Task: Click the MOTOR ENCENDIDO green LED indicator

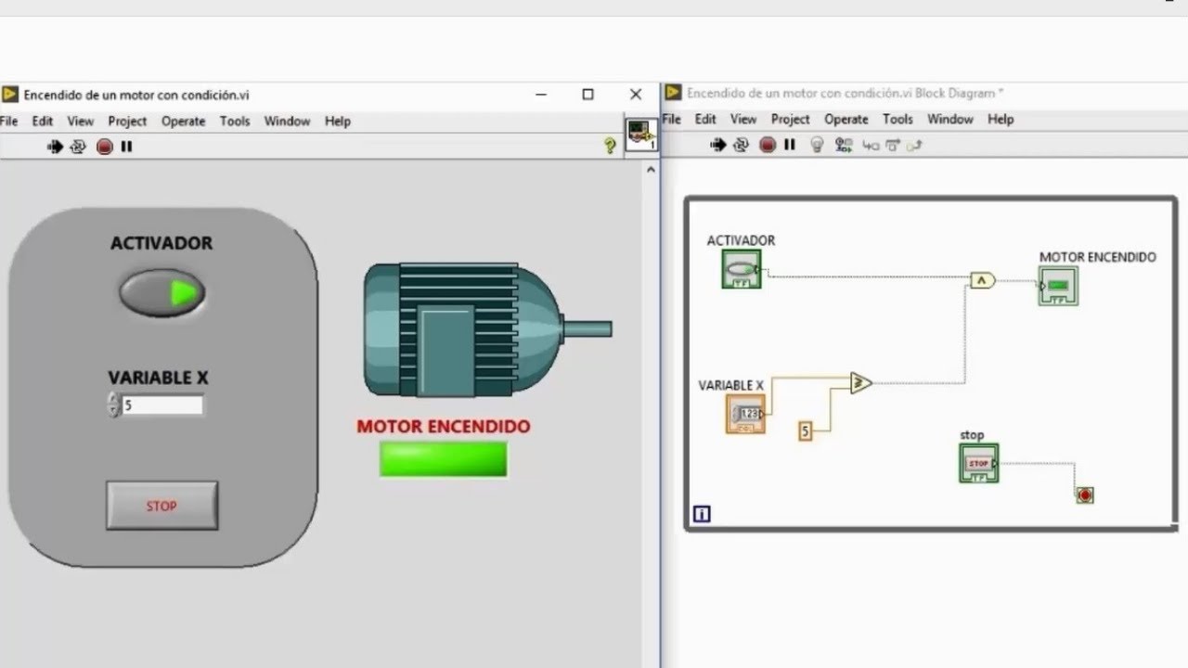Action: coord(443,458)
